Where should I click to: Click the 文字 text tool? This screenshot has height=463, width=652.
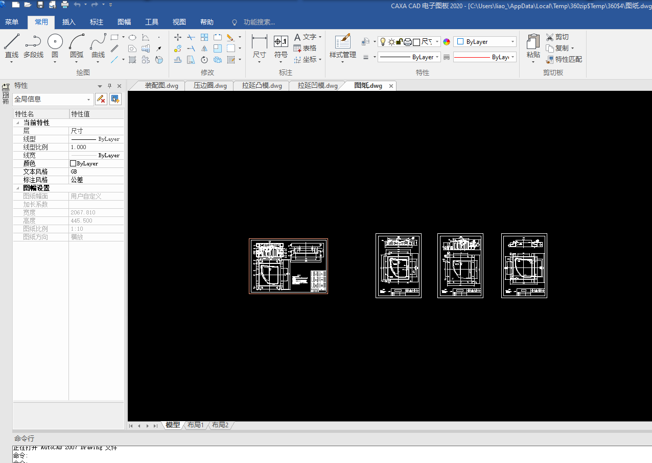[x=308, y=37]
